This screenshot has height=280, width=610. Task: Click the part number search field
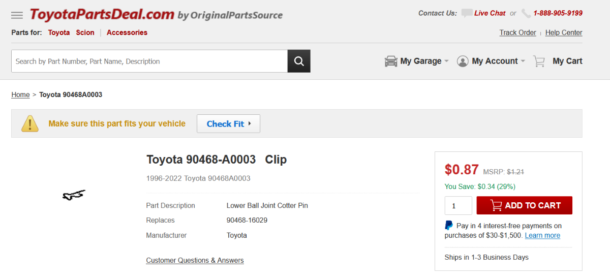click(149, 61)
